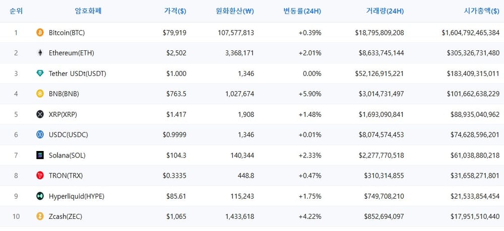Select BNB won value 1,027,674
This screenshot has width=504, height=231.
(x=240, y=94)
